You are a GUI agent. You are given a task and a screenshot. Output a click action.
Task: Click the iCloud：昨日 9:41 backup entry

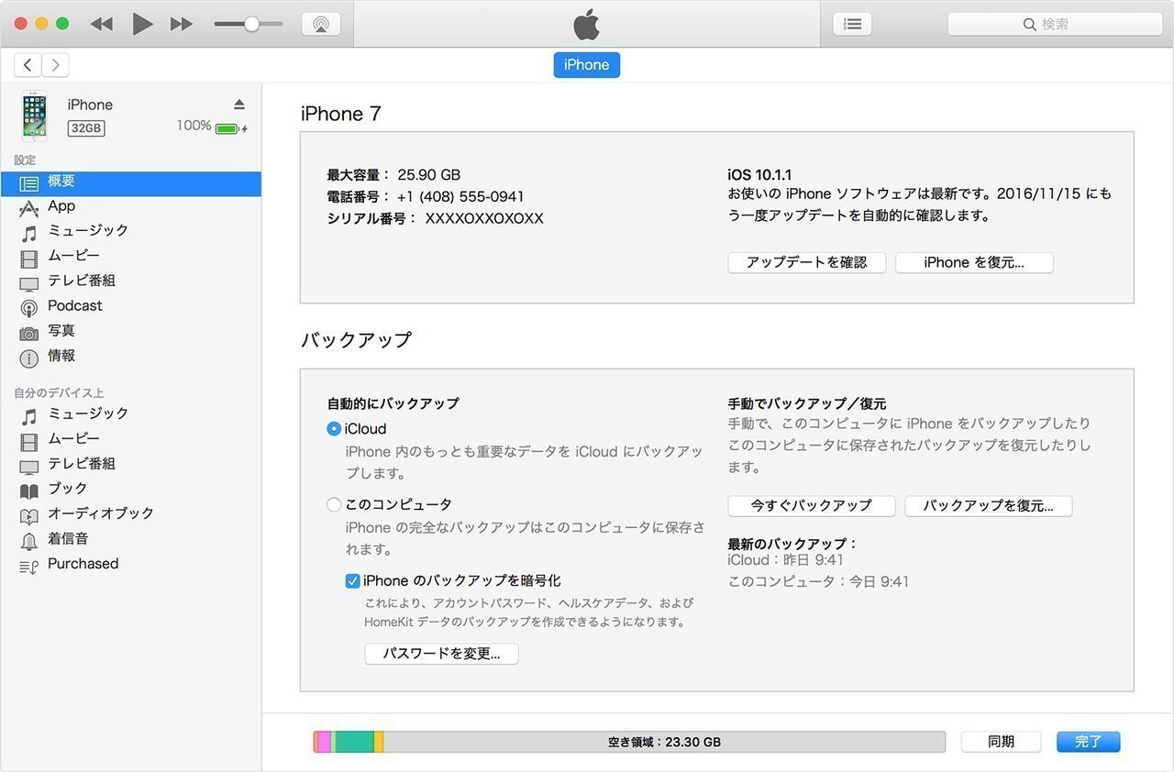point(785,559)
